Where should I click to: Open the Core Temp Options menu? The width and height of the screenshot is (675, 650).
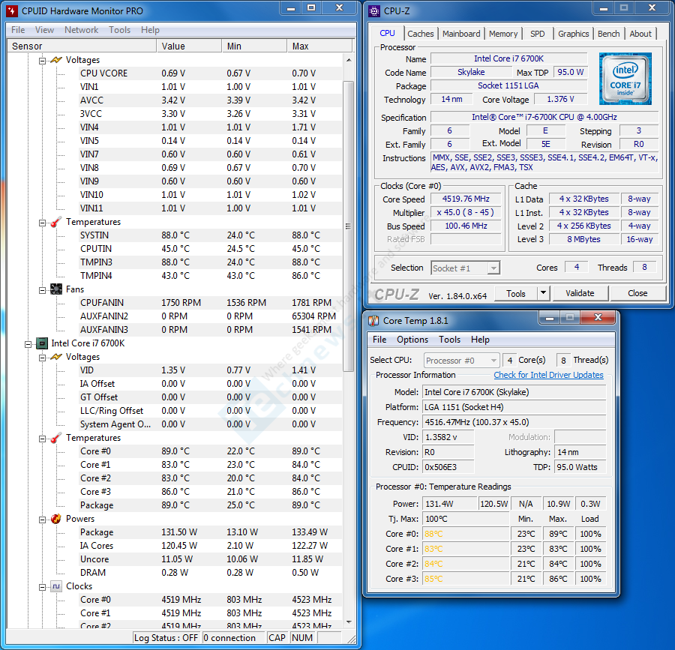(412, 340)
